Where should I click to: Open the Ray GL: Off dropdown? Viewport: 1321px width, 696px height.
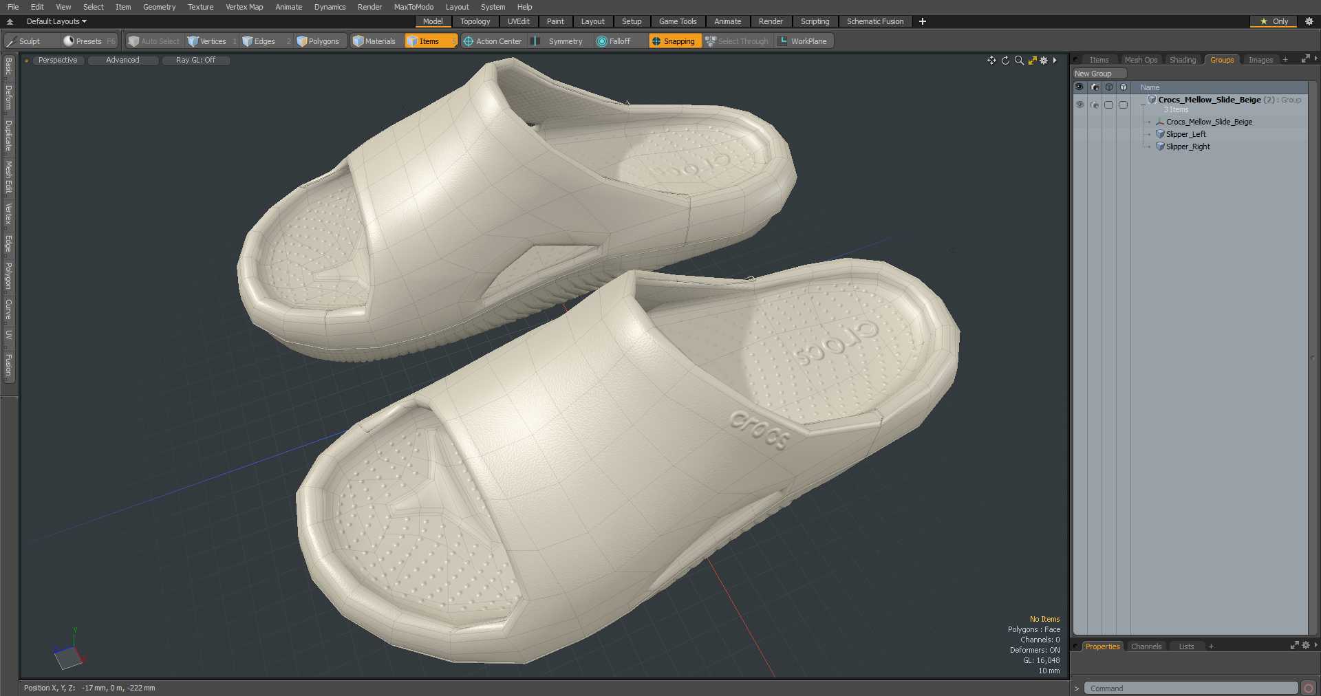click(195, 61)
